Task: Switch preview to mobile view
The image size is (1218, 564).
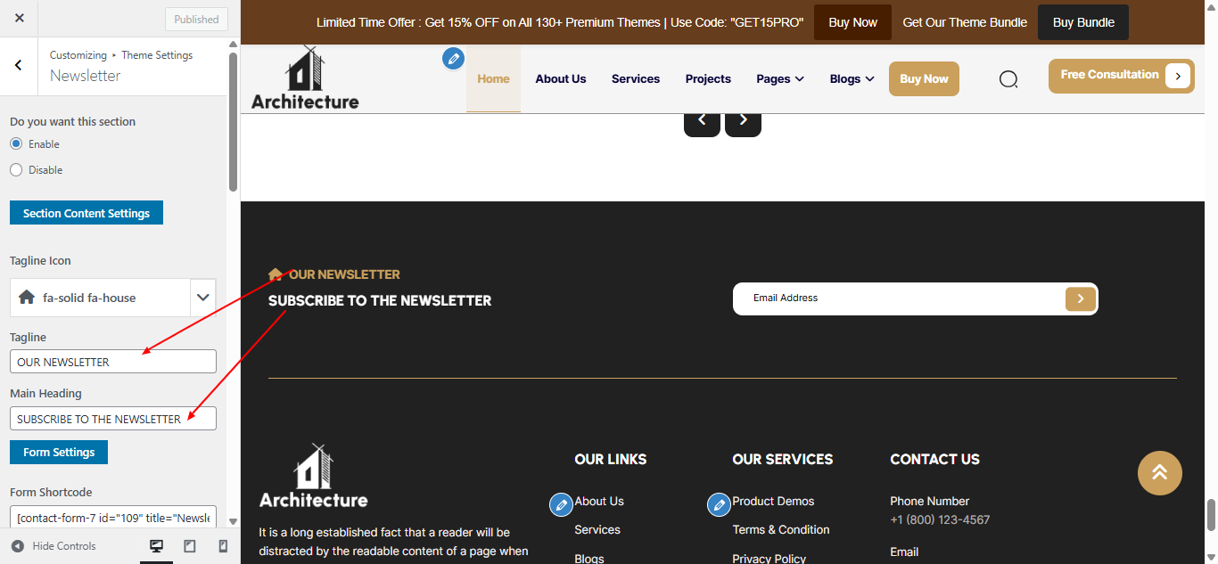Action: [222, 545]
